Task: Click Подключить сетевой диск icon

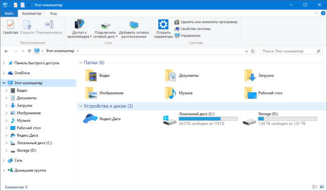Action: pos(105,26)
